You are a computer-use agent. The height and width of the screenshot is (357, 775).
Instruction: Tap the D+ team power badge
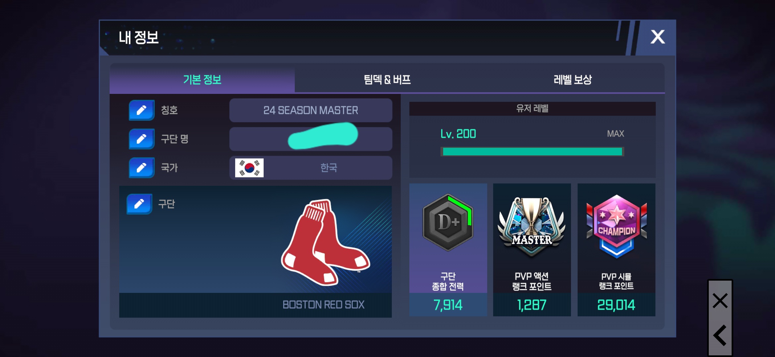448,222
